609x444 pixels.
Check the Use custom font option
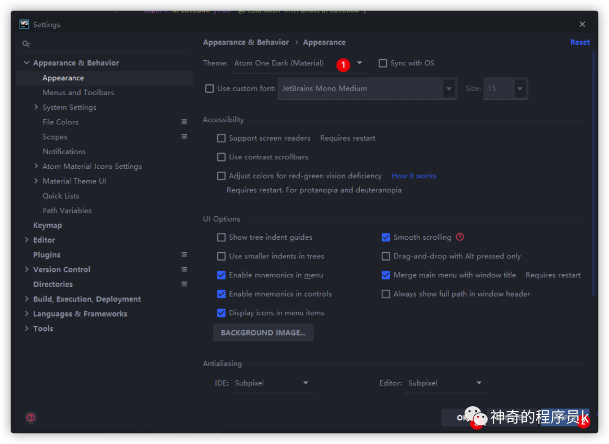[x=209, y=88]
